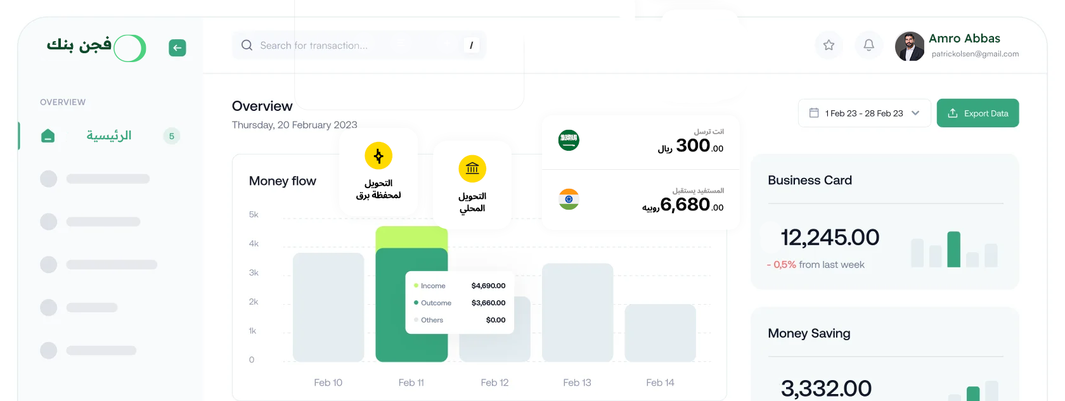The height and width of the screenshot is (401, 1065).
Task: Click the green sidebar collapse arrow icon
Action: pos(177,48)
